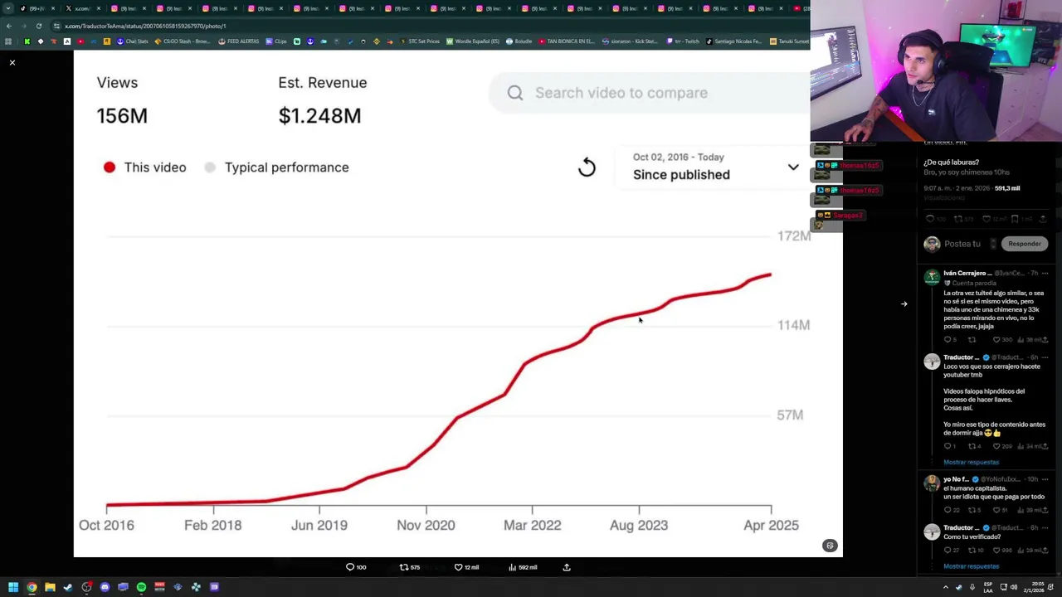The image size is (1062, 597).
Task: Close the photo viewer with the X
Action: 12,62
